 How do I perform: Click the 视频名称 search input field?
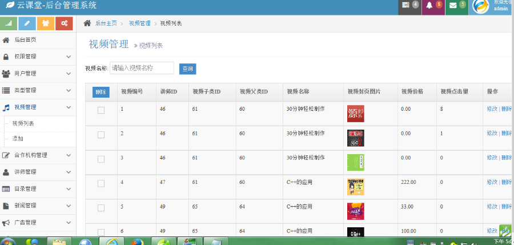click(x=142, y=68)
